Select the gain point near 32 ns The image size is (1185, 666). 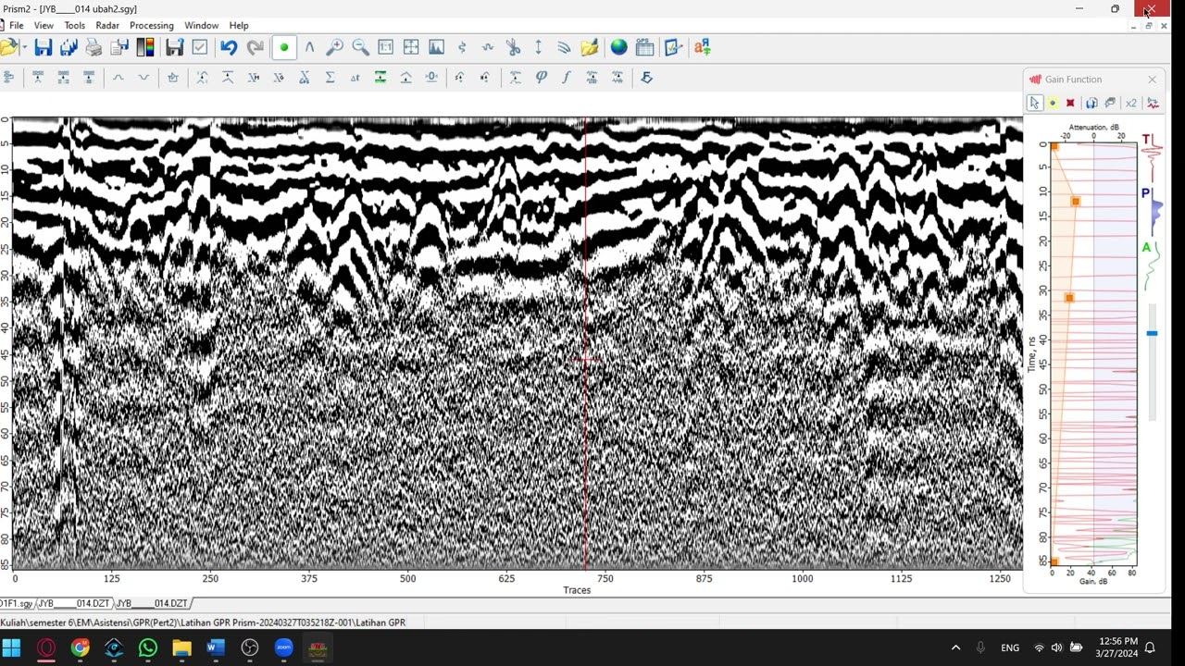point(1069,298)
